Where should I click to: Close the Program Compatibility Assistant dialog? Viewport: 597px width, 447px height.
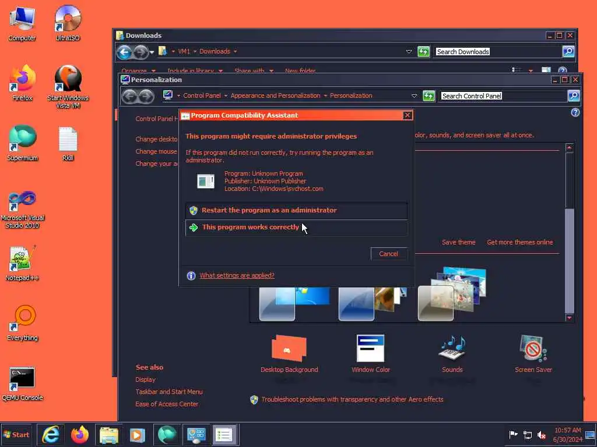coord(408,115)
